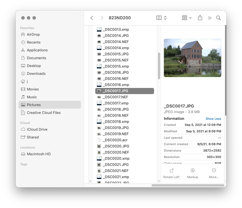Open Music in the sidebar

click(50, 97)
